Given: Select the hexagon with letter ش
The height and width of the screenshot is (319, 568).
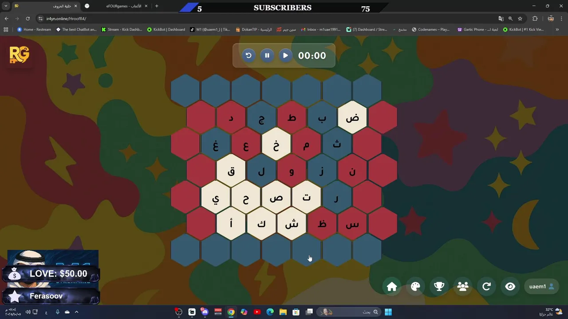Looking at the screenshot, I should (292, 224).
